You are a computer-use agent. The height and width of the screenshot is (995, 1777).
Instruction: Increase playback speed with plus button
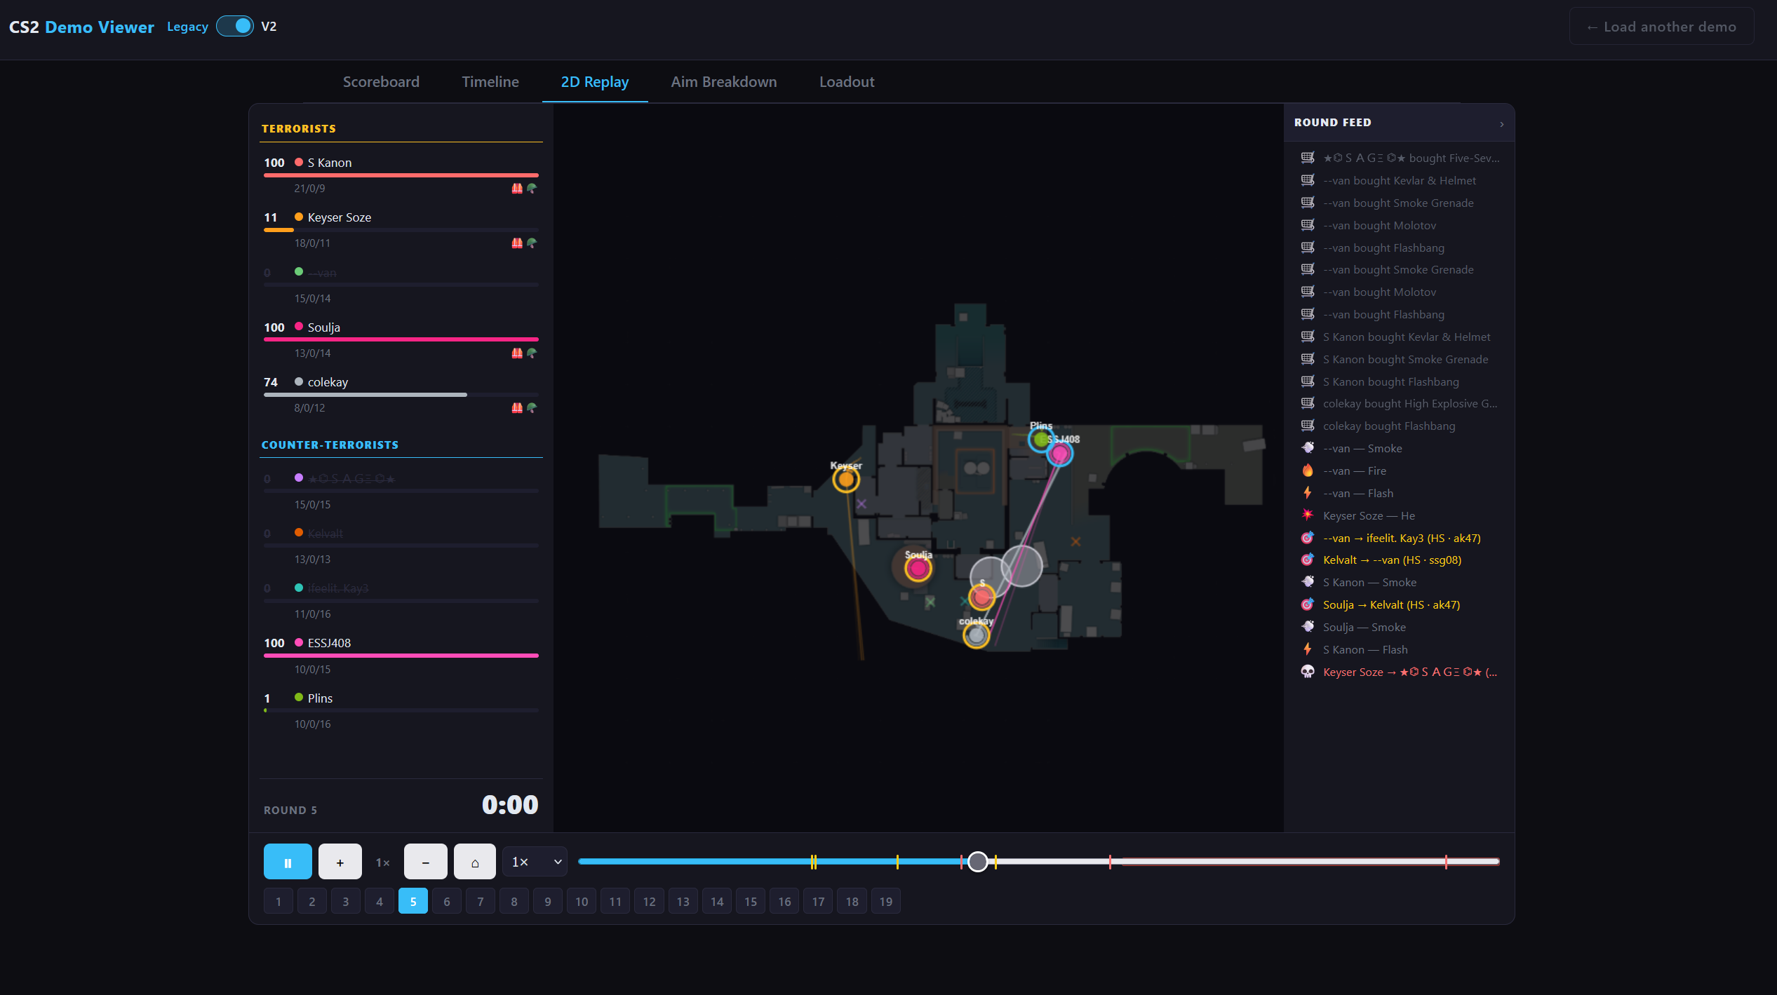[340, 862]
